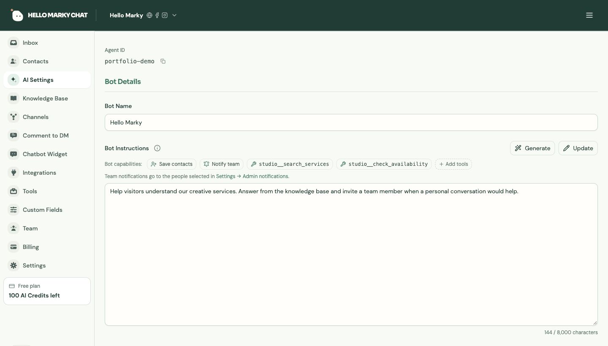Click Add tools
This screenshot has height=346, width=608.
453,164
